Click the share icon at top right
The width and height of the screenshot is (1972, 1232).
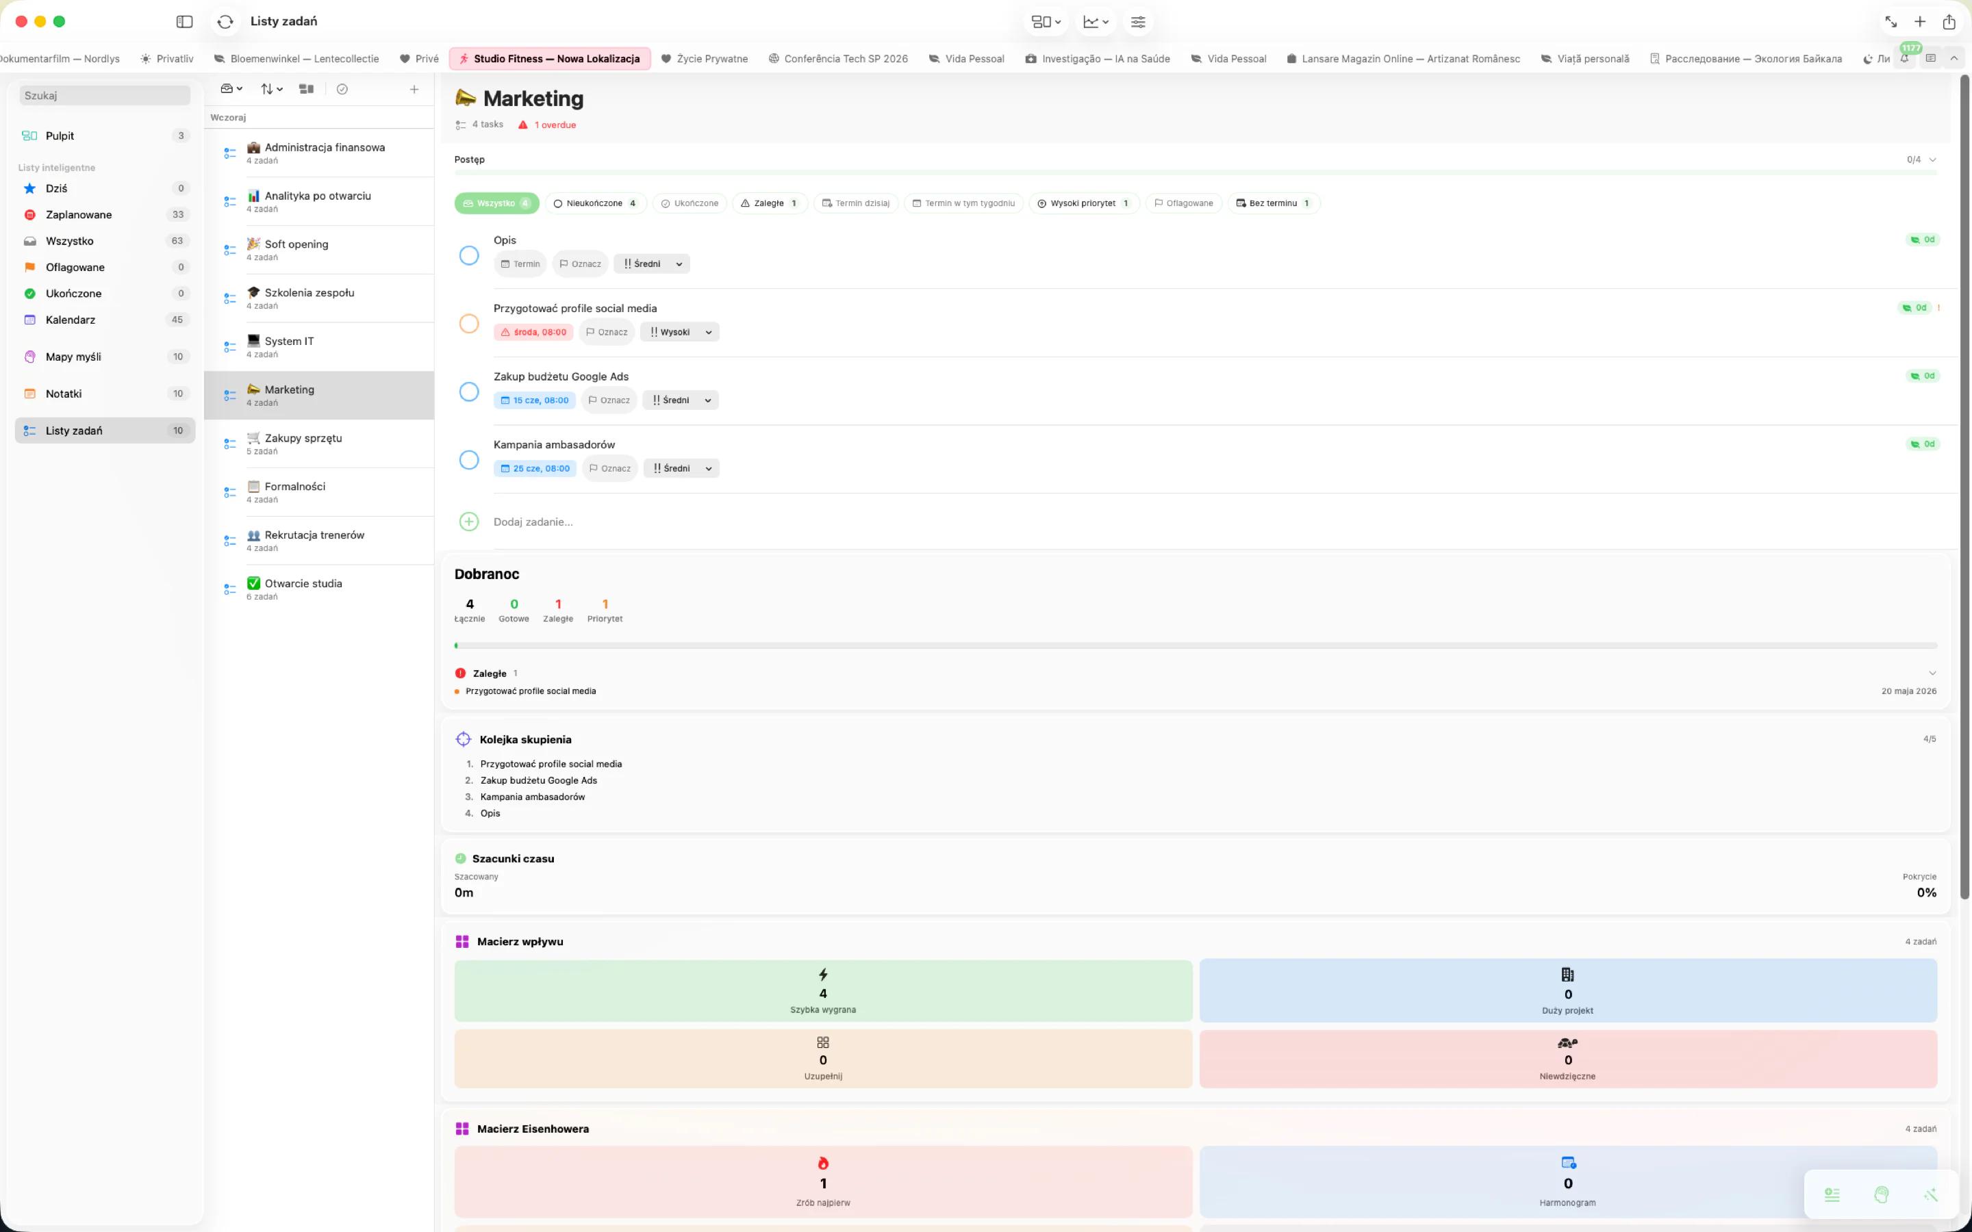(x=1948, y=22)
